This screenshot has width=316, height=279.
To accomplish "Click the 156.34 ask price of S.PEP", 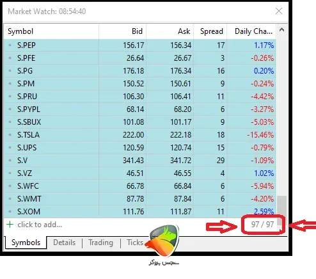I will coord(180,45).
